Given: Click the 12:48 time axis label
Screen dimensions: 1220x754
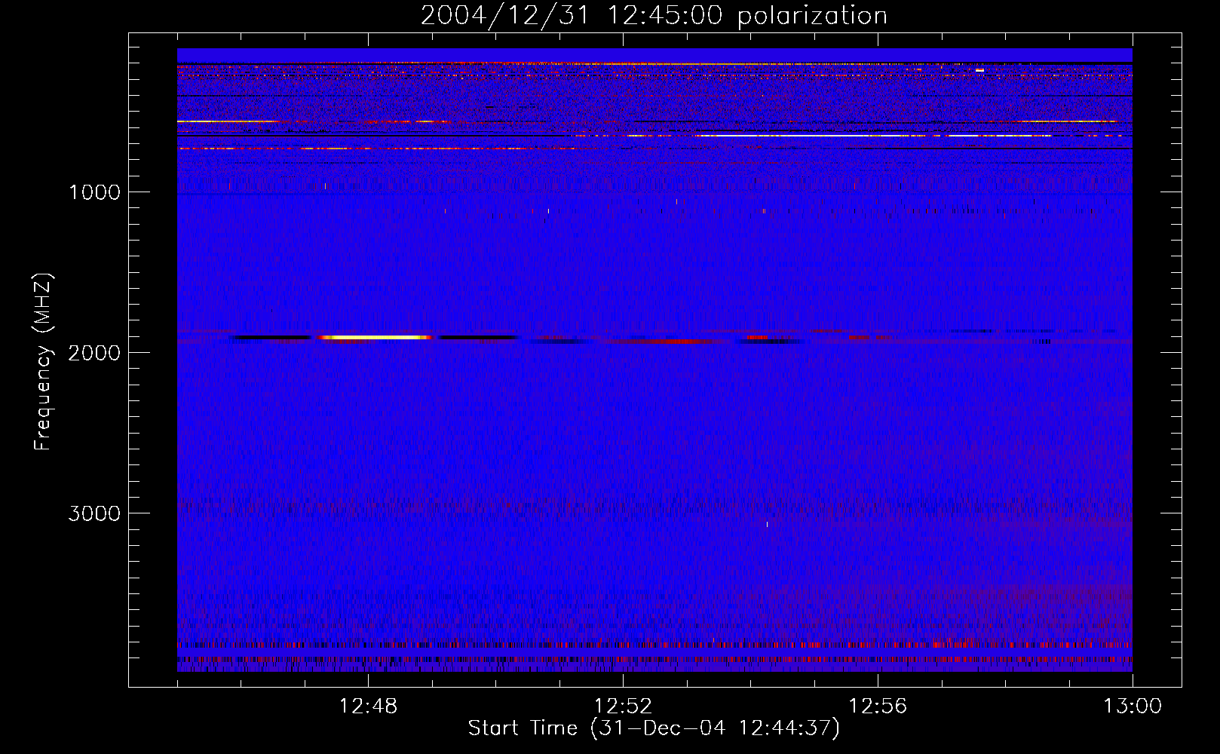Looking at the screenshot, I should point(368,706).
